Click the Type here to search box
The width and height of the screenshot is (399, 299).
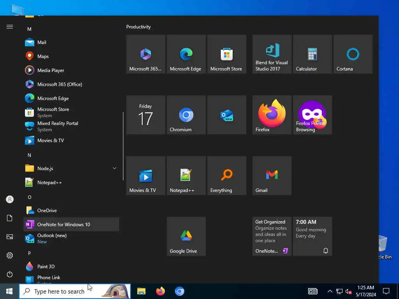[x=75, y=291]
